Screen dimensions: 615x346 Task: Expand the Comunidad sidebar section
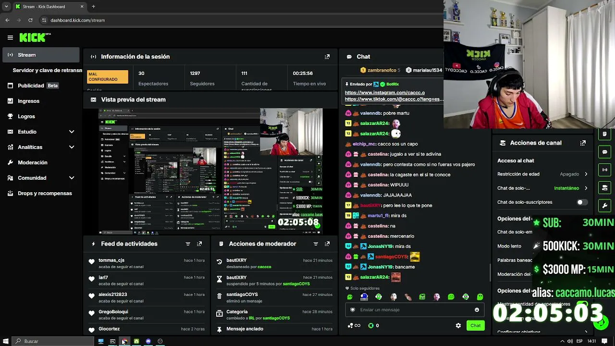pyautogui.click(x=72, y=178)
